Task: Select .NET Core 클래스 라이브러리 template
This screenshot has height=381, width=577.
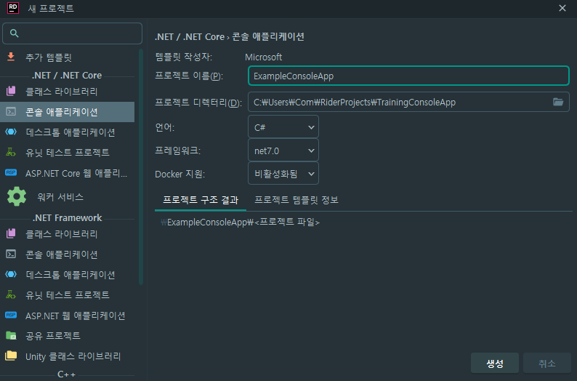Action: (x=68, y=92)
